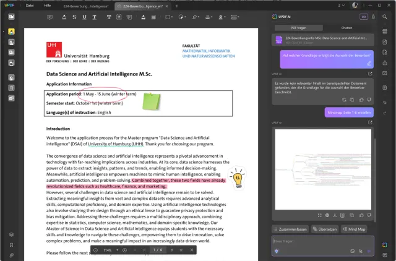Open bookmarks panel in left sidebar
Image resolution: width=396 pixels, height=261 pixels.
coord(11,245)
